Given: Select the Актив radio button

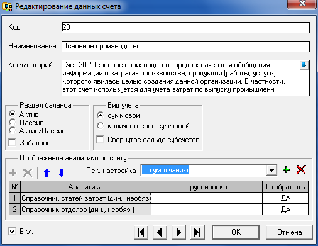Looking at the screenshot, I should point(13,114).
